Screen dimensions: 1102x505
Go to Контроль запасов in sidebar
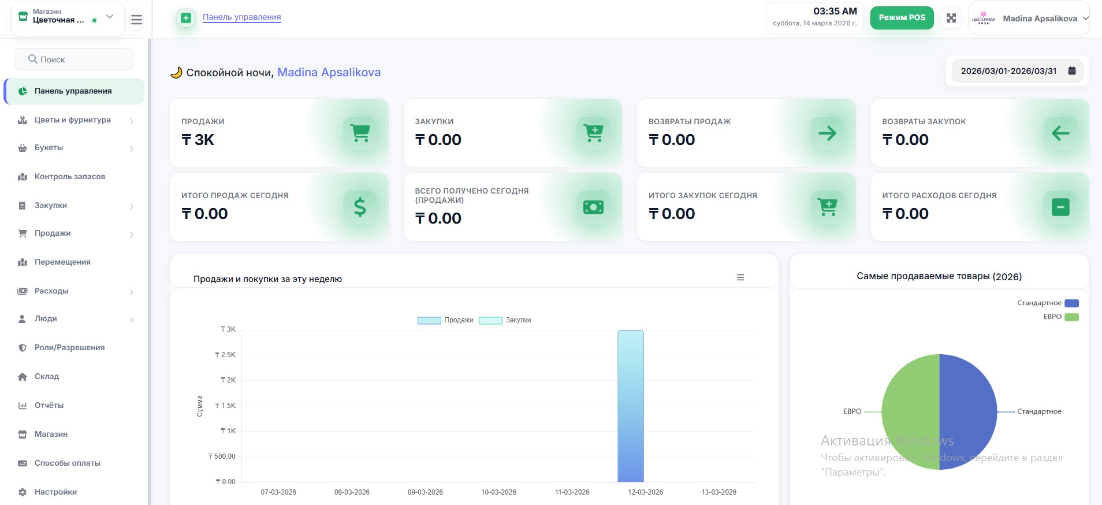[69, 176]
